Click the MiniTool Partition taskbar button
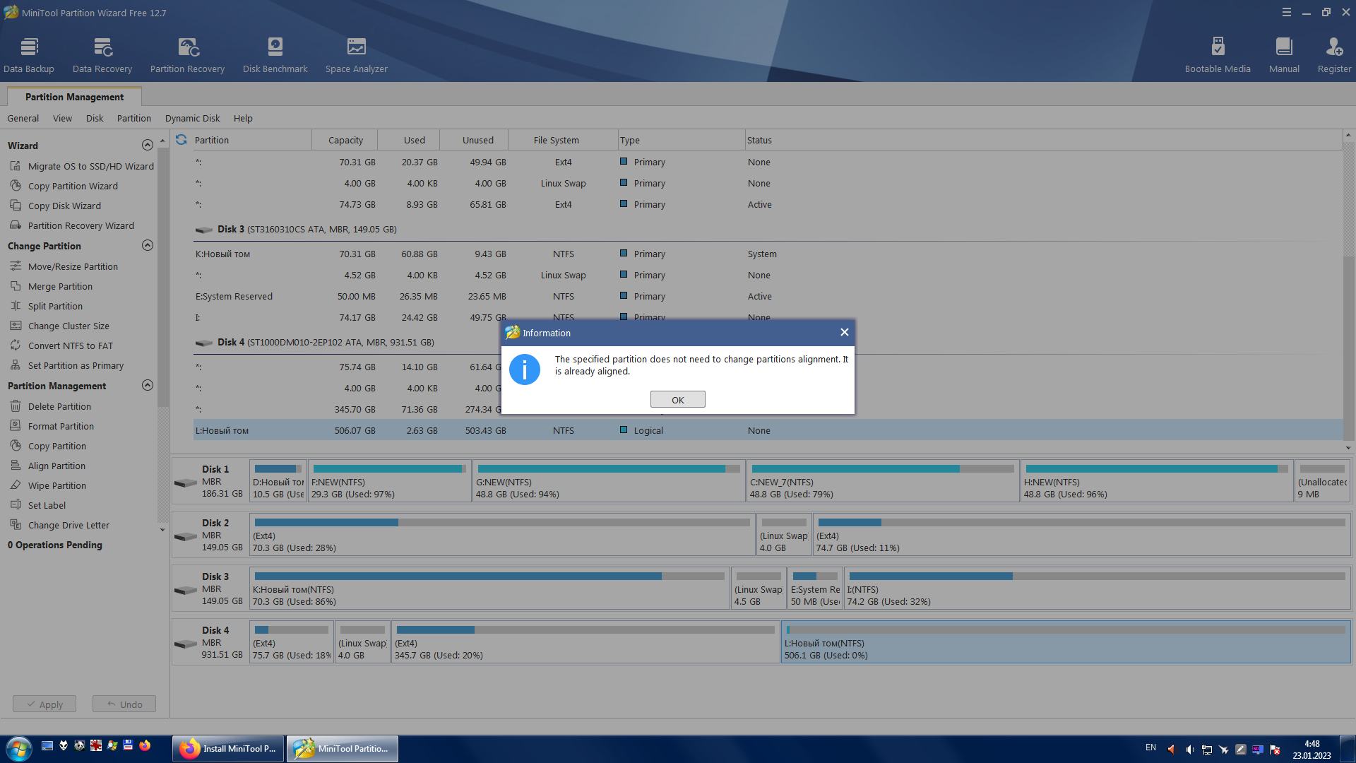The height and width of the screenshot is (763, 1356). point(343,749)
